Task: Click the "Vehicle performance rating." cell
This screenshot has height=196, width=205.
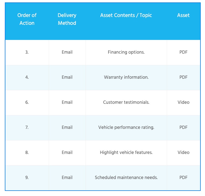Action: [126, 127]
